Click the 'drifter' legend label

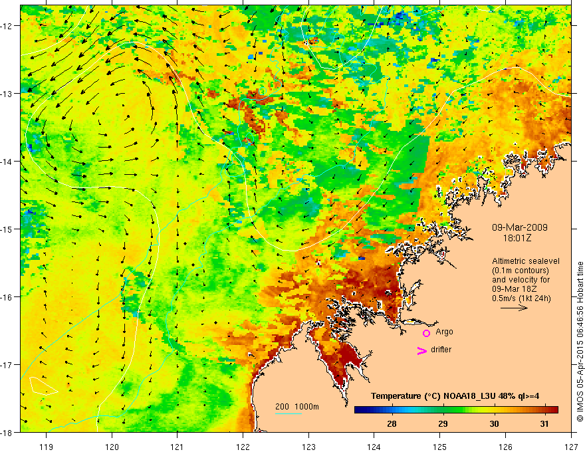pyautogui.click(x=441, y=350)
